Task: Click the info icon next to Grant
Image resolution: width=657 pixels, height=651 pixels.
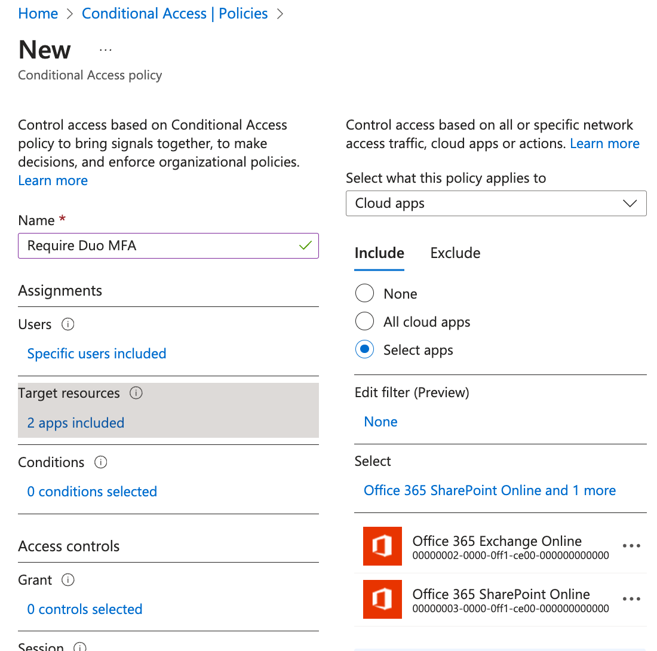Action: point(67,580)
